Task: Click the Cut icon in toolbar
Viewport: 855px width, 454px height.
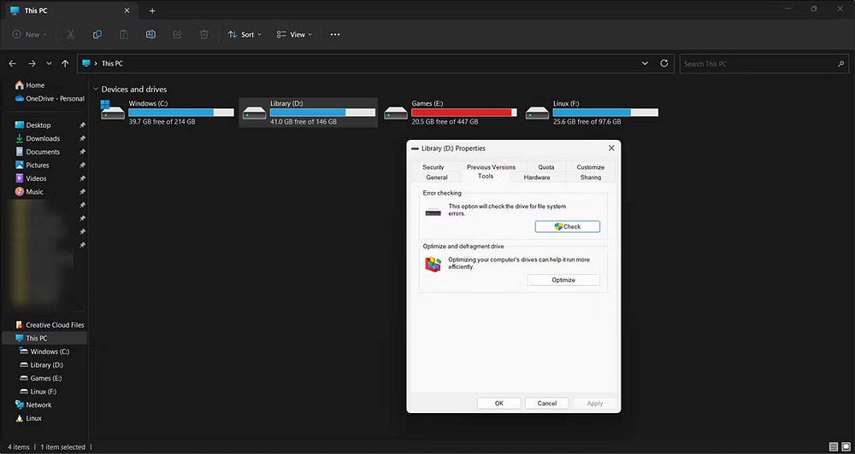Action: coord(70,34)
